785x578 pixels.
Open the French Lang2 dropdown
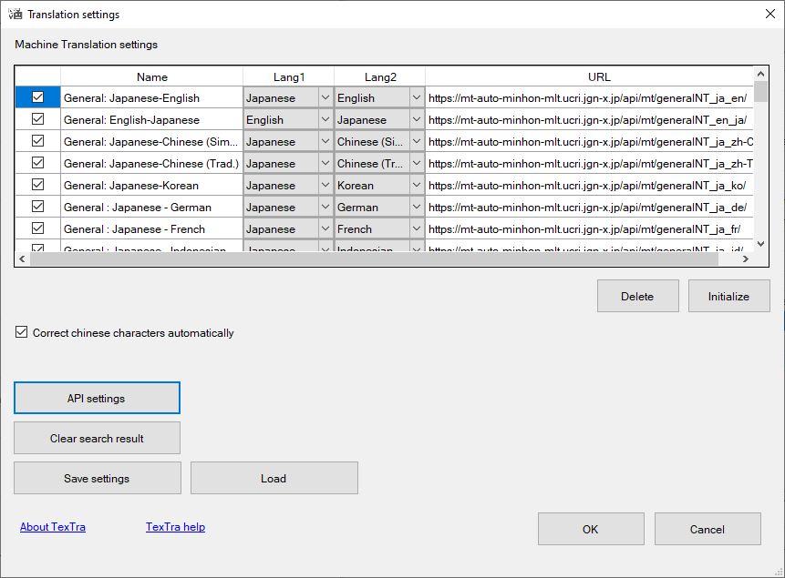[417, 228]
